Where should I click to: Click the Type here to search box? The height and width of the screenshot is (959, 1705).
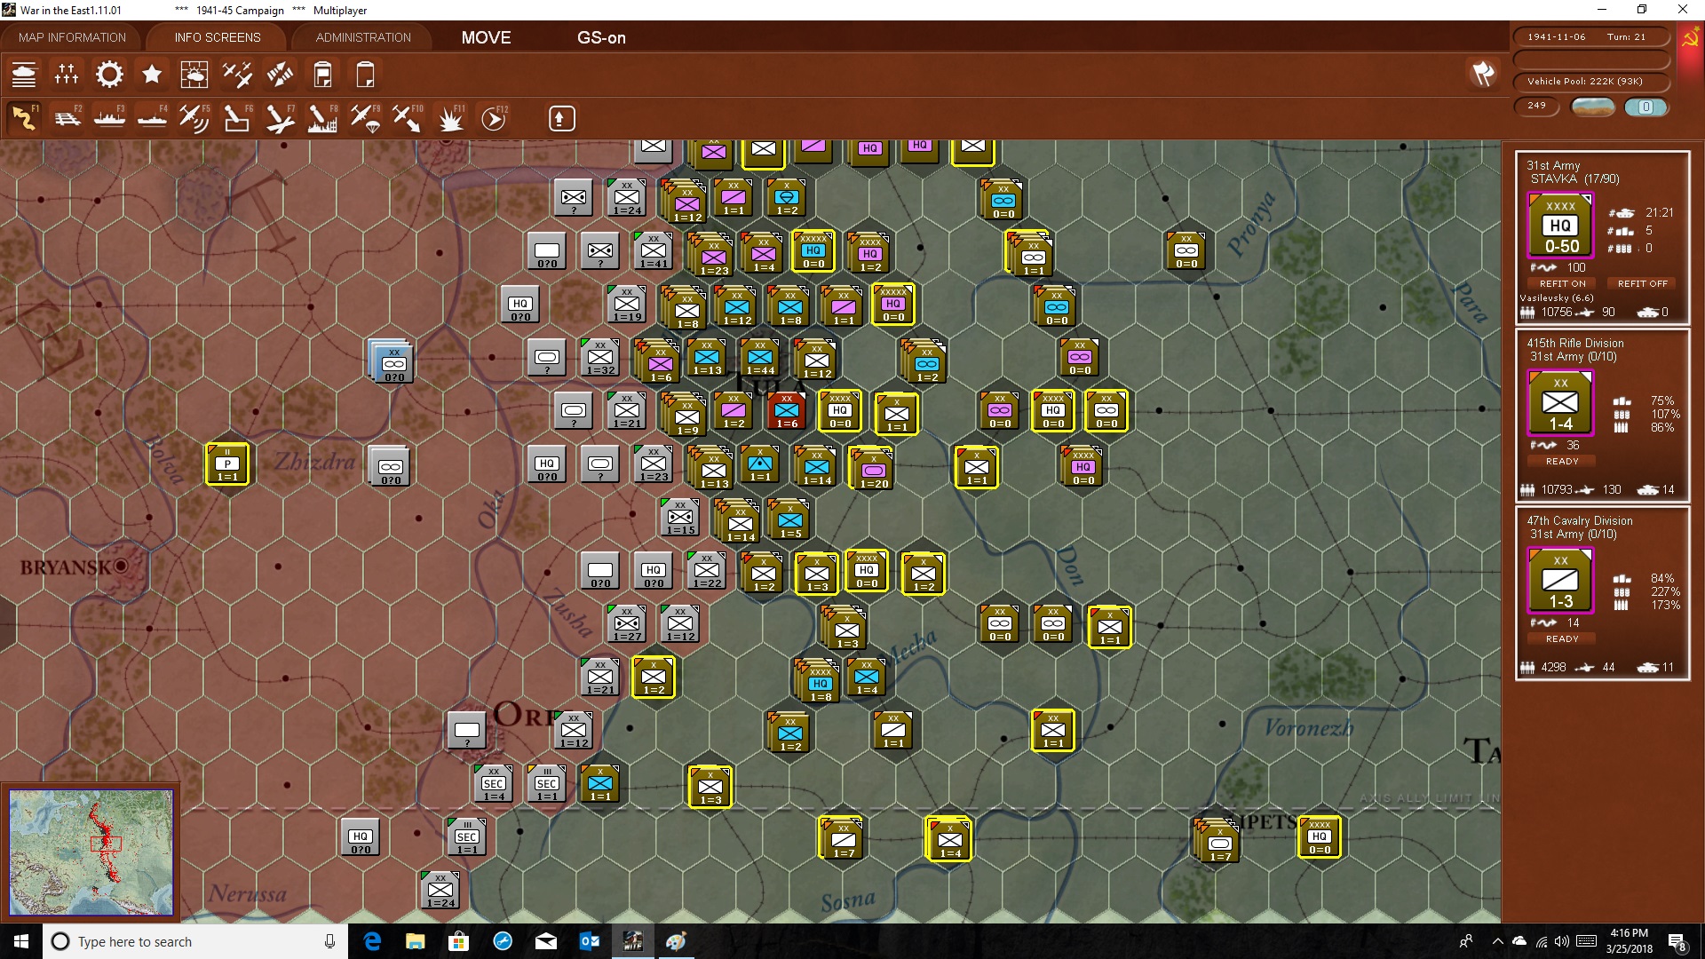[195, 941]
